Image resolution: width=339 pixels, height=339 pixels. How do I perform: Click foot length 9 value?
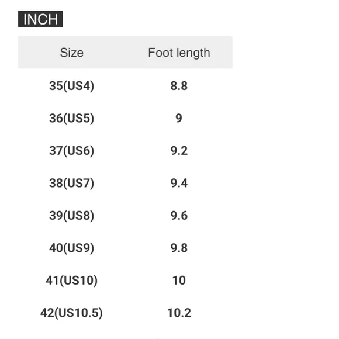pos(179,118)
